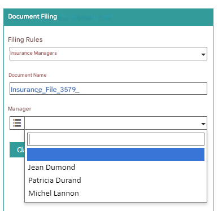The width and height of the screenshot is (218, 211).
Task: Select Jean Dumond from the Manager list
Action: tap(52, 167)
